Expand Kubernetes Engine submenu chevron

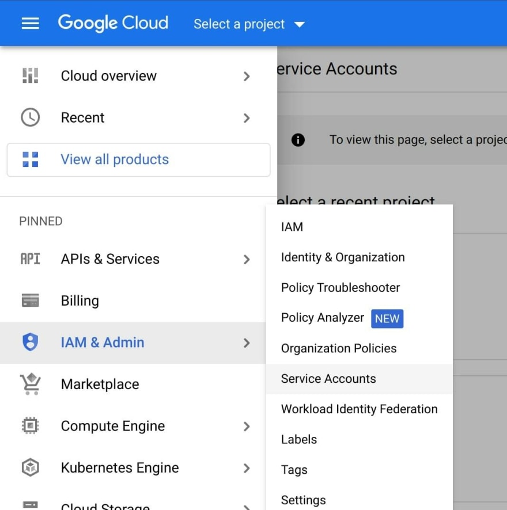pyautogui.click(x=247, y=468)
